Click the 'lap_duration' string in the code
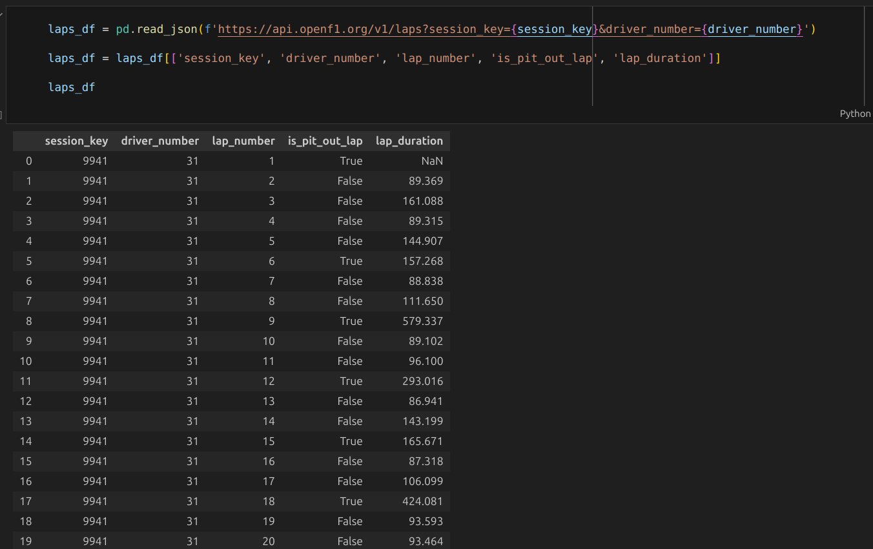The width and height of the screenshot is (873, 549). [x=660, y=58]
